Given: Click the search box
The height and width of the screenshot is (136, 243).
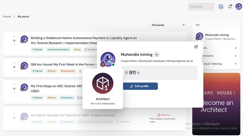Looking at the screenshot, I should [201, 7].
